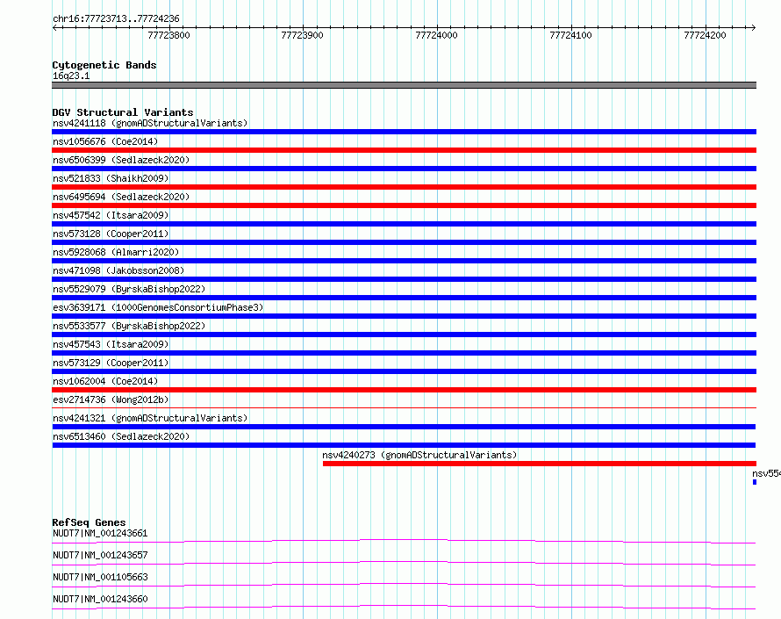
Task: Click the red bar under nsv6495694
Action: point(404,205)
